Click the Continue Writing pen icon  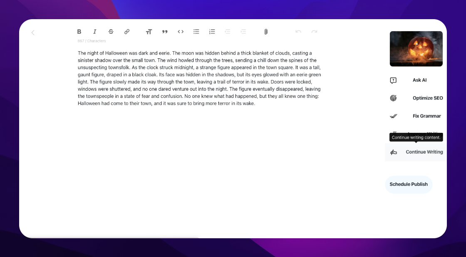(394, 152)
